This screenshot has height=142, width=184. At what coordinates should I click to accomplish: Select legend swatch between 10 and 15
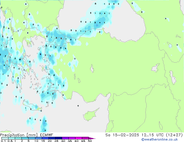point(38,138)
